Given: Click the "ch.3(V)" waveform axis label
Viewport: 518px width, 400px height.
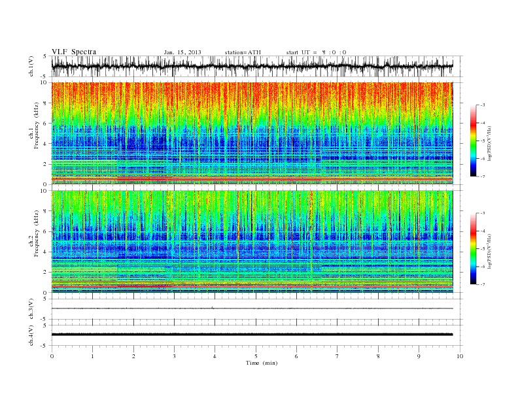Looking at the screenshot, I should (31, 309).
